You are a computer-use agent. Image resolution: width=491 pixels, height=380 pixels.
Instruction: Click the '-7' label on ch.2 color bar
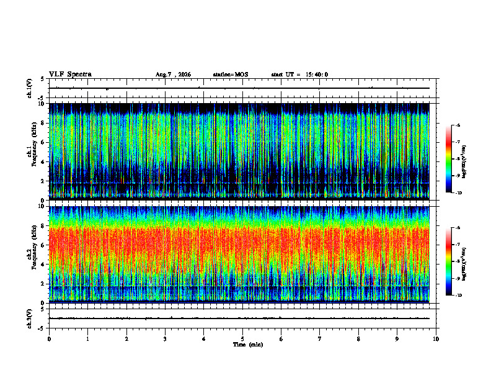[x=458, y=245]
